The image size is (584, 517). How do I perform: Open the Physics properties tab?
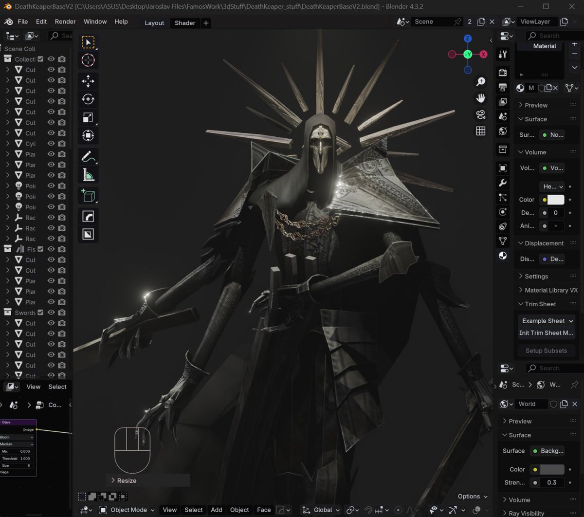coord(503,212)
